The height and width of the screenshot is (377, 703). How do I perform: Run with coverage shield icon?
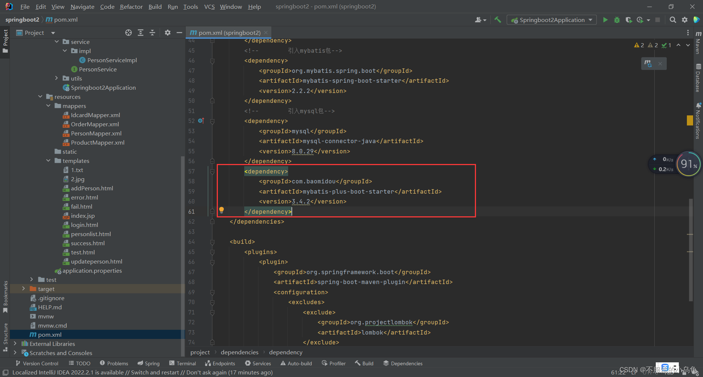(629, 20)
